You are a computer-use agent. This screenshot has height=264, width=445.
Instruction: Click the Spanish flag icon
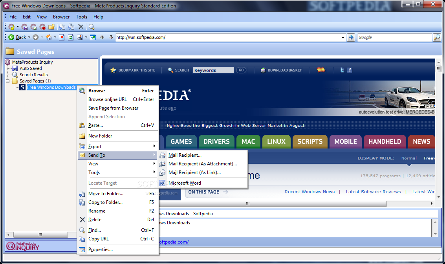(321, 70)
